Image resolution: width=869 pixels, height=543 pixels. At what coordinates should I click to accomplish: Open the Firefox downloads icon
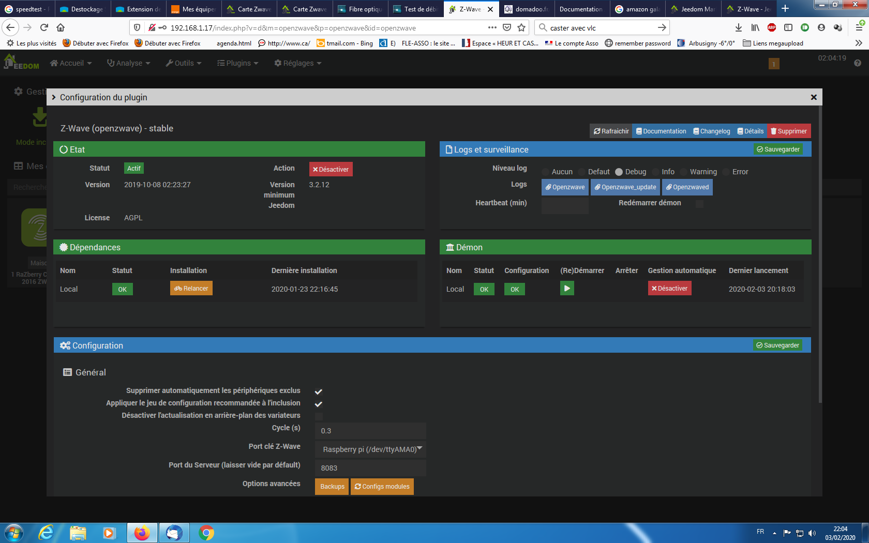click(x=739, y=27)
